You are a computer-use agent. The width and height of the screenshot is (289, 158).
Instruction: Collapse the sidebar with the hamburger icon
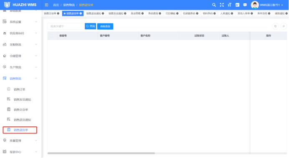tap(46, 5)
